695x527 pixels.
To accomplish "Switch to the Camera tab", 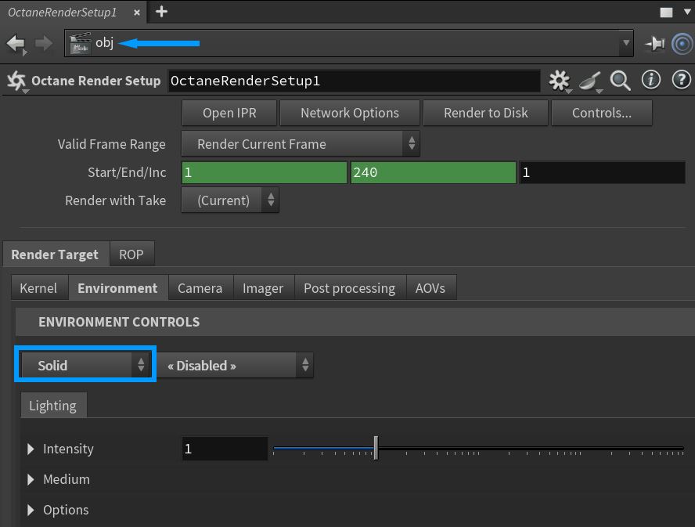I will [x=200, y=288].
